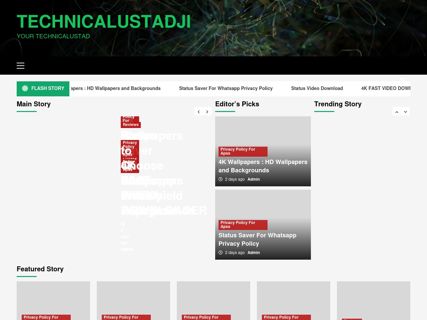This screenshot has width=427, height=320.
Task: Click YOUR TECHNICALUSTAD tagline text
Action: pyautogui.click(x=53, y=36)
